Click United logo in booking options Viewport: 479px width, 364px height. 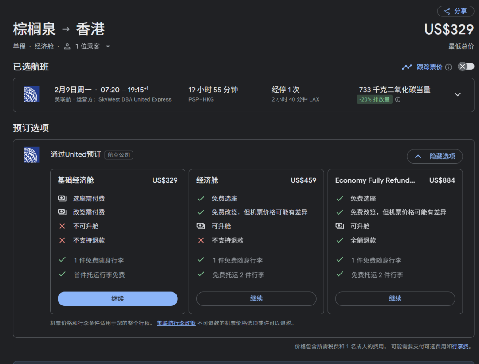click(32, 154)
